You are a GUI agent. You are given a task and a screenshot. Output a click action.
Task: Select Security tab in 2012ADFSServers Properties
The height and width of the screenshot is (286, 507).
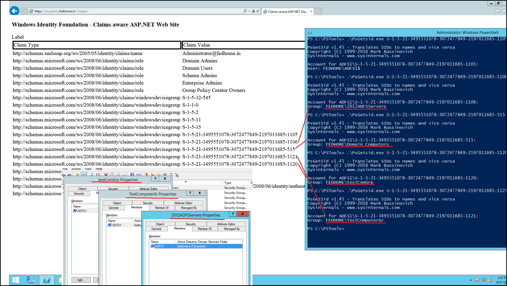190,224
